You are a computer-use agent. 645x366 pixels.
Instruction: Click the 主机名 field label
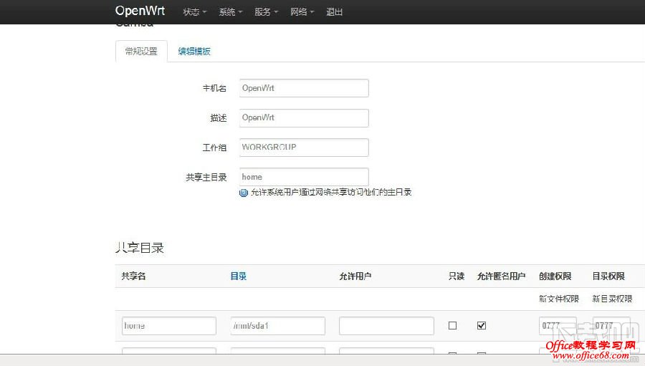[x=214, y=88]
